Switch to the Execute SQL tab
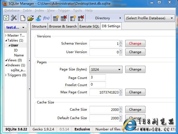This screenshot has width=178, height=134. [89, 26]
